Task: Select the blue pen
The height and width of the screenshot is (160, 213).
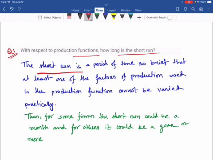Action: pos(105,16)
